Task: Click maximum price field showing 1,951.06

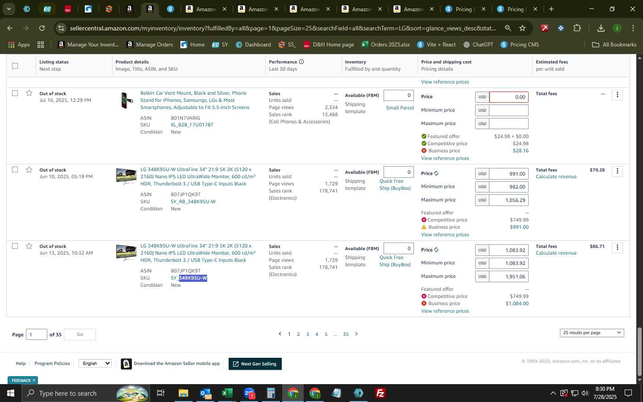Action: coord(509,276)
